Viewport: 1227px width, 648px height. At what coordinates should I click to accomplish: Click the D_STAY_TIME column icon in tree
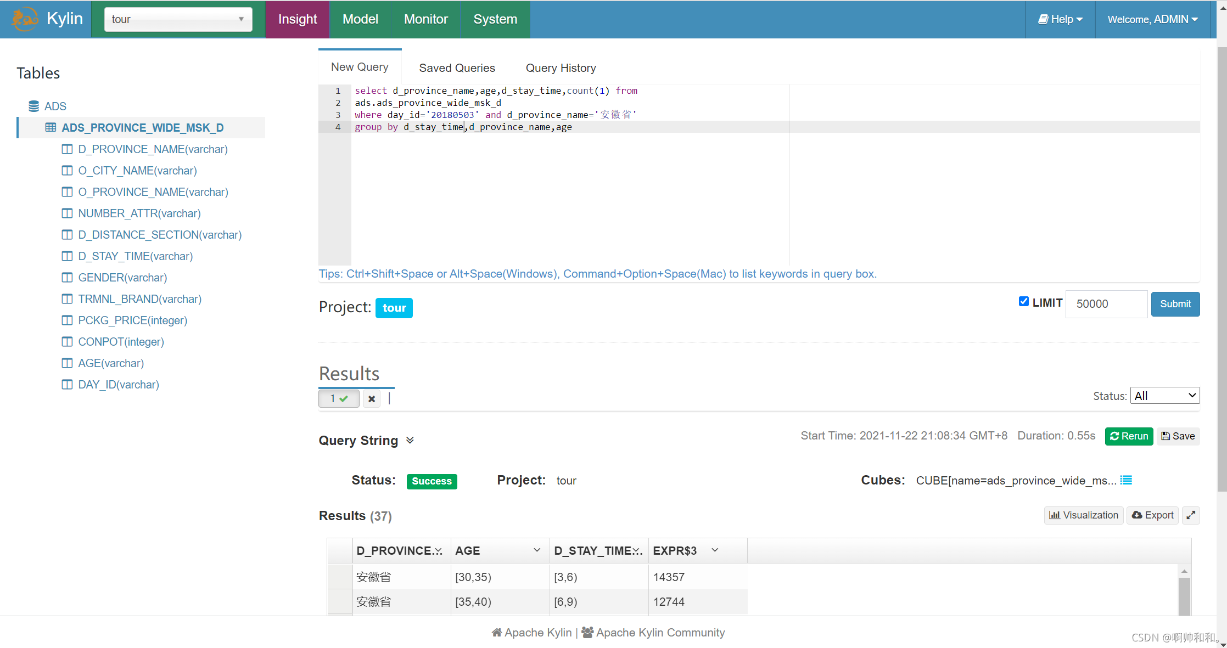click(x=67, y=256)
